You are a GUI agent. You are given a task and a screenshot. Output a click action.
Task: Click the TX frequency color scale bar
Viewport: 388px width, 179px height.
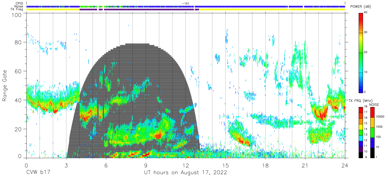coord(361,132)
